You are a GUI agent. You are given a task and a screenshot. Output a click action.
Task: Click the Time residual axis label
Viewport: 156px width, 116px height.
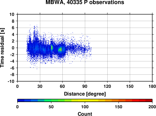pos(2,48)
